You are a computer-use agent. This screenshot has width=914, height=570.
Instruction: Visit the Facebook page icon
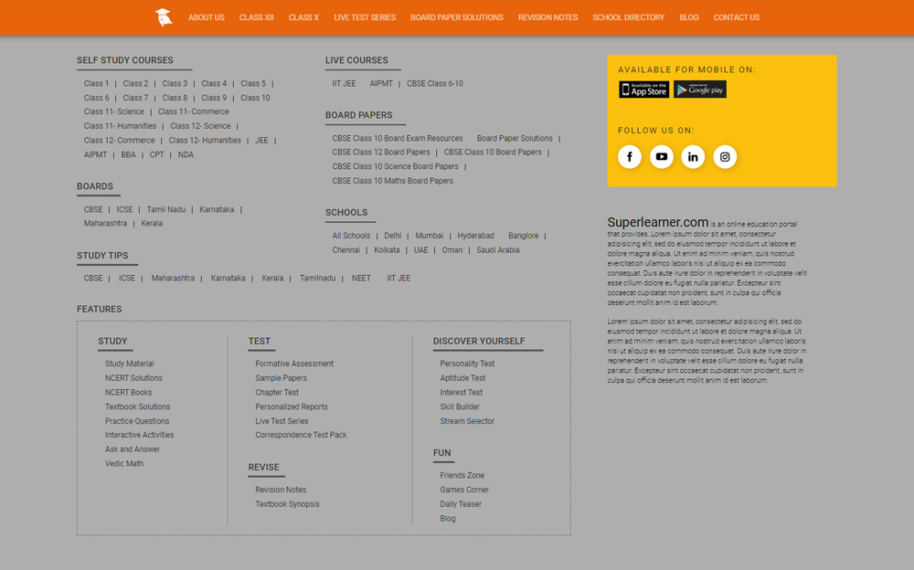(630, 157)
